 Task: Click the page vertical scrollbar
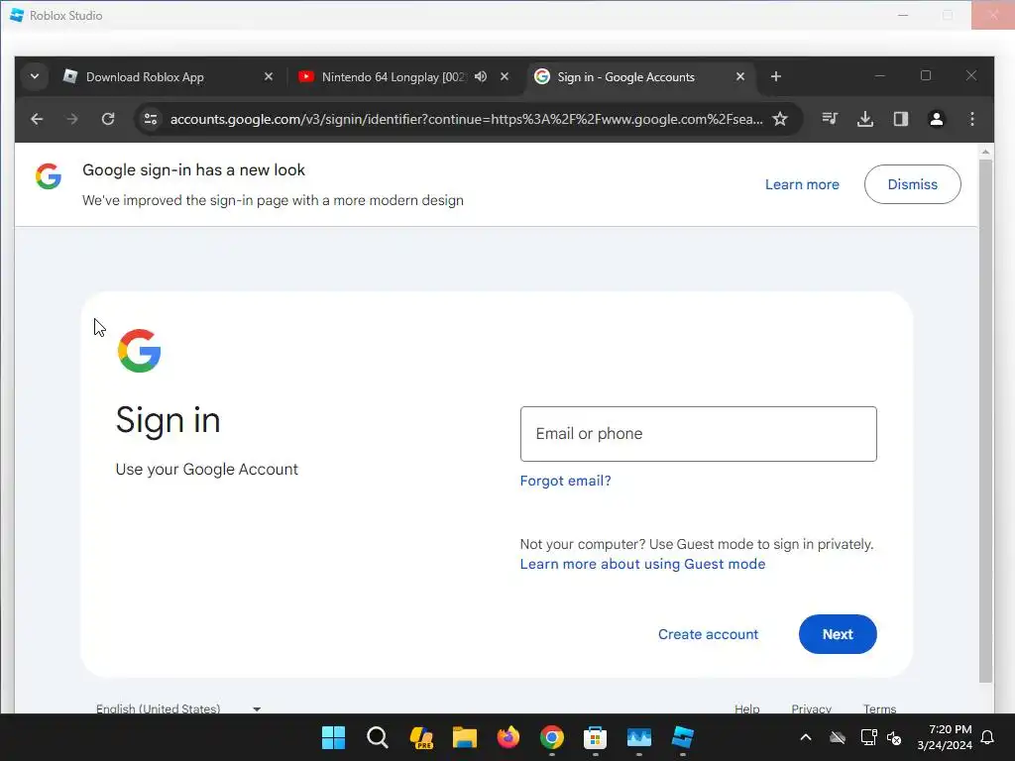click(985, 420)
